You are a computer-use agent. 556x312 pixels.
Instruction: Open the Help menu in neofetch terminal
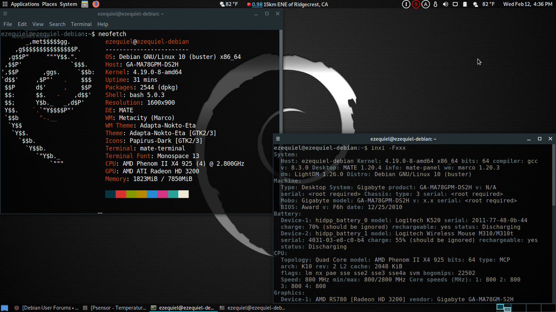pos(103,24)
